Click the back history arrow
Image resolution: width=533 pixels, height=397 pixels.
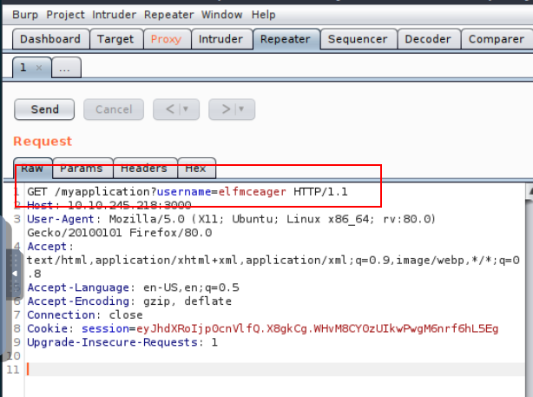coord(168,109)
